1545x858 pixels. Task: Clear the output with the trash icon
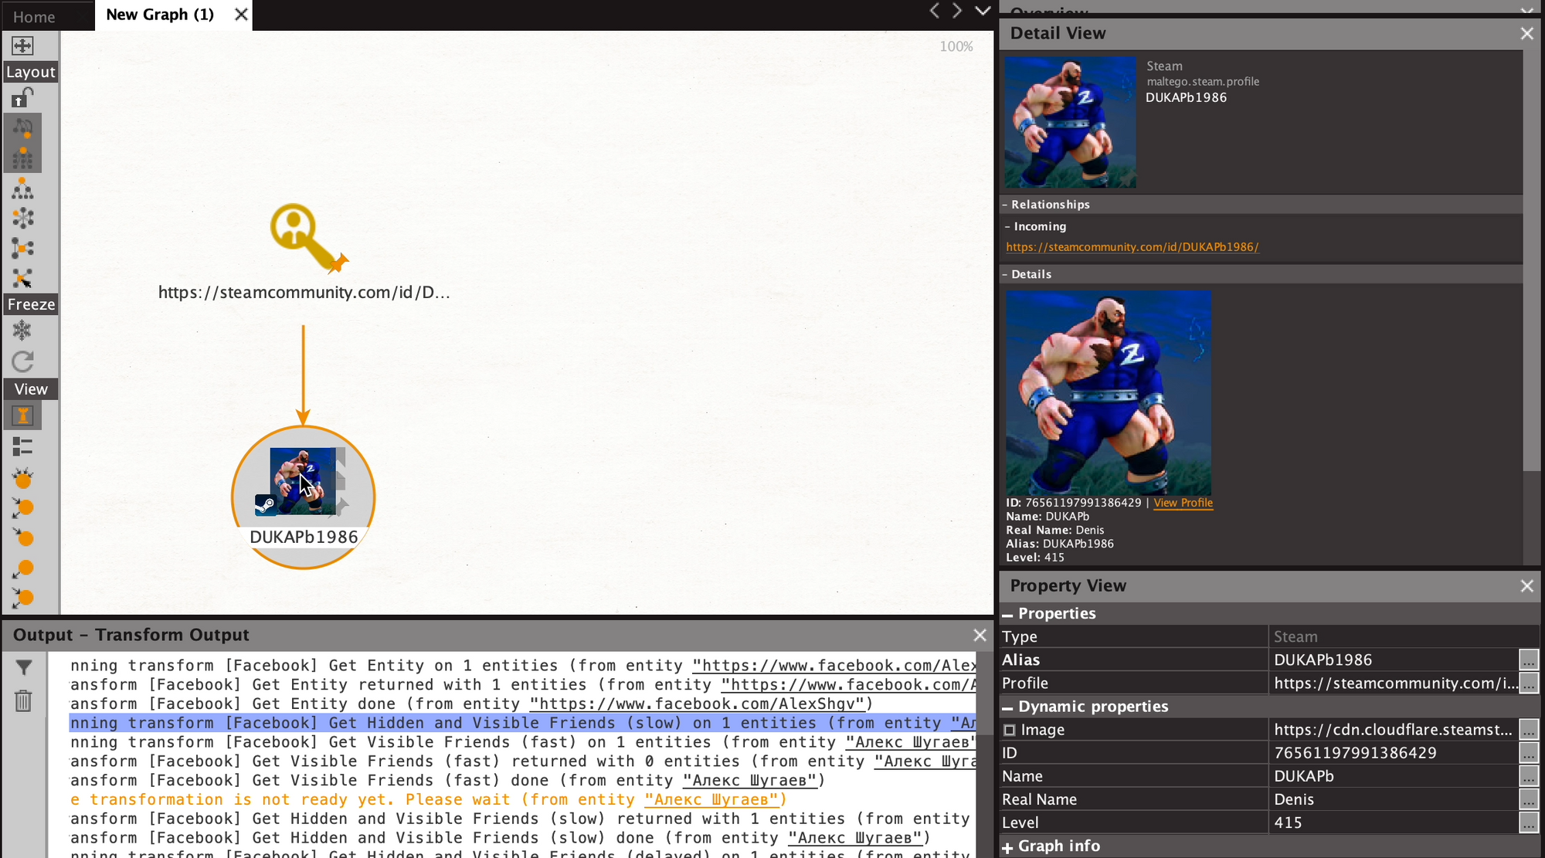click(x=24, y=700)
